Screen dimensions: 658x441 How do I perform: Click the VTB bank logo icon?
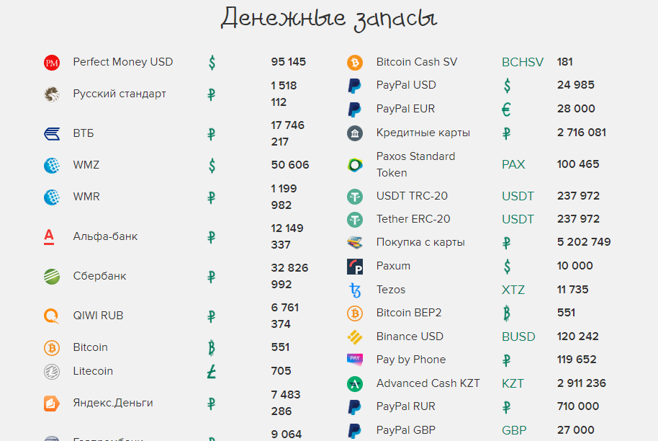pyautogui.click(x=52, y=134)
